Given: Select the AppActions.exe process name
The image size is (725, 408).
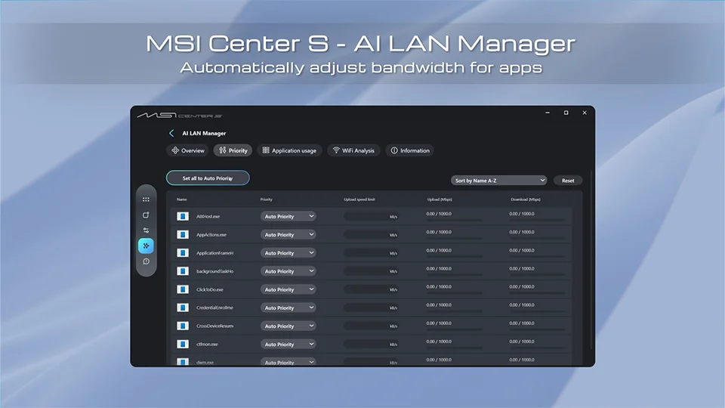Looking at the screenshot, I should coord(211,234).
